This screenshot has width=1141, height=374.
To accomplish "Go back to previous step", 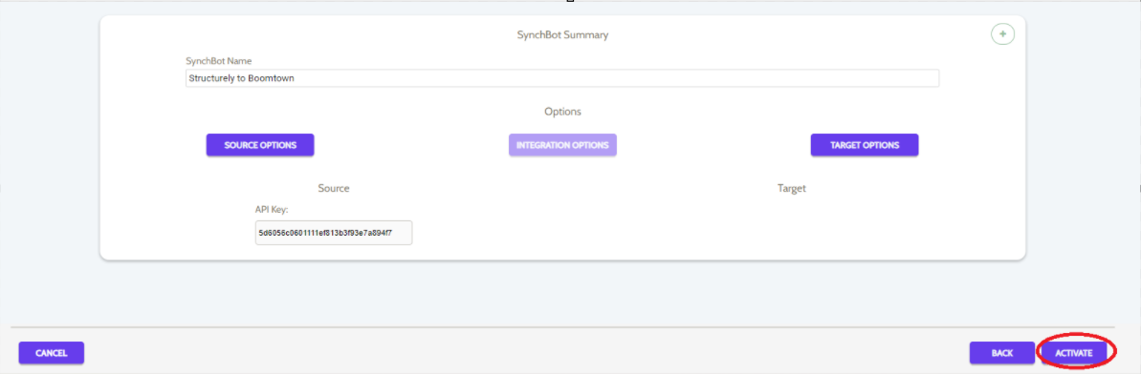I will 1002,353.
